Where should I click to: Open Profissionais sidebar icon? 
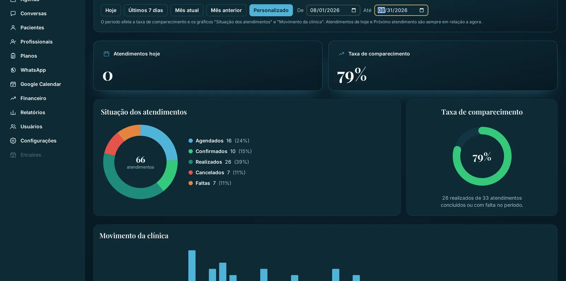[x=13, y=42]
